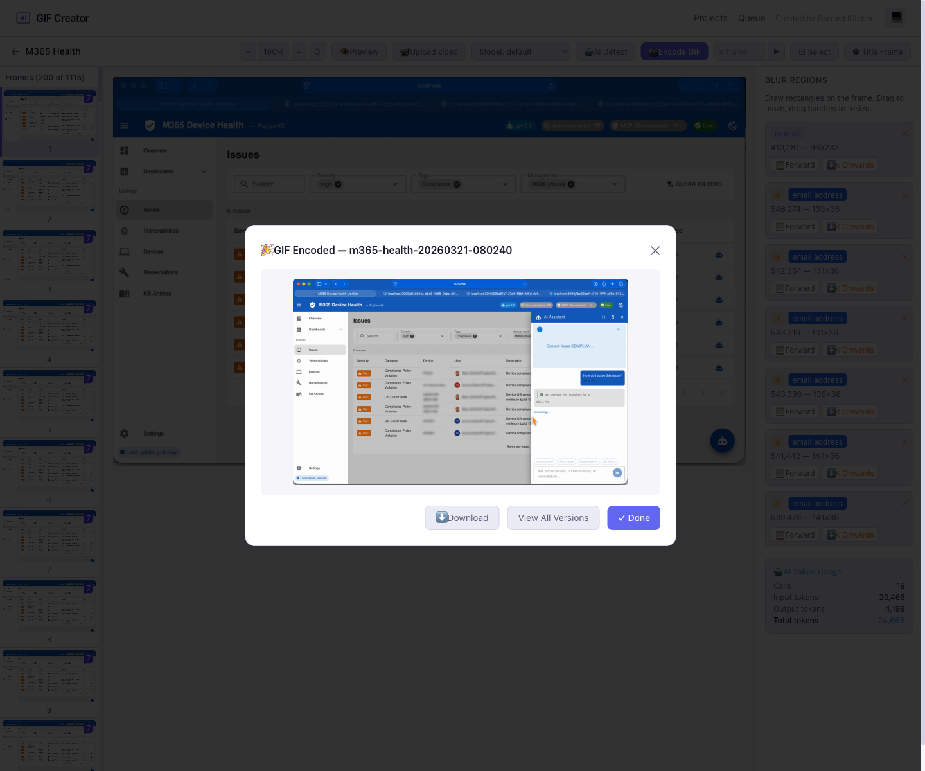The height and width of the screenshot is (771, 925).
Task: Switch to the Queue view
Action: (x=752, y=18)
